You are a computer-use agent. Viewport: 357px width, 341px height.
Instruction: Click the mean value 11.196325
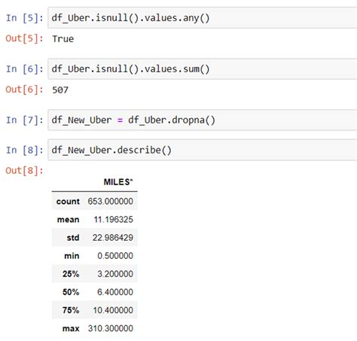pyautogui.click(x=113, y=220)
